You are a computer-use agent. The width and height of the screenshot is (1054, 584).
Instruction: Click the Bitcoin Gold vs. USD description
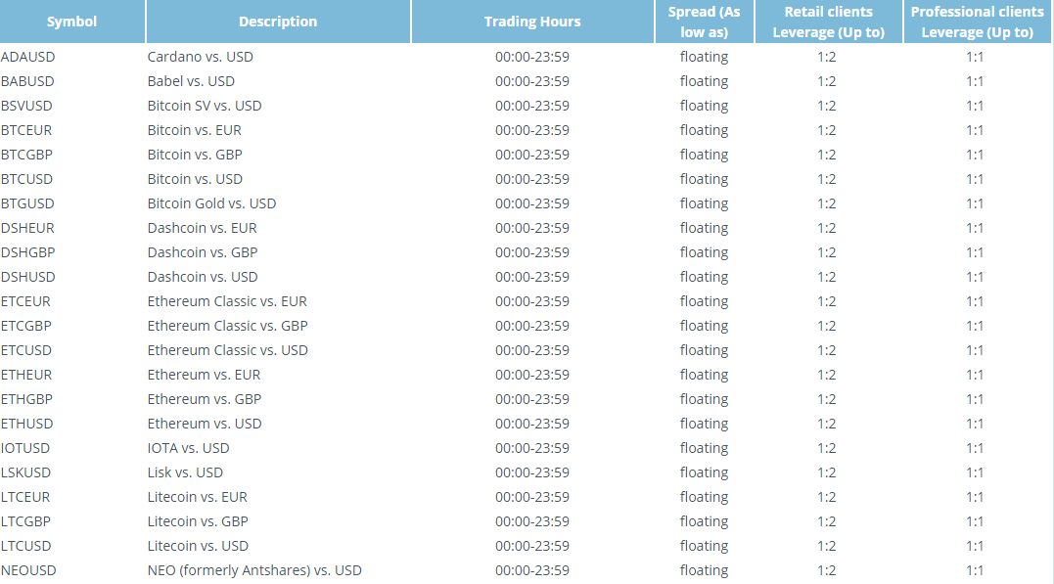211,203
